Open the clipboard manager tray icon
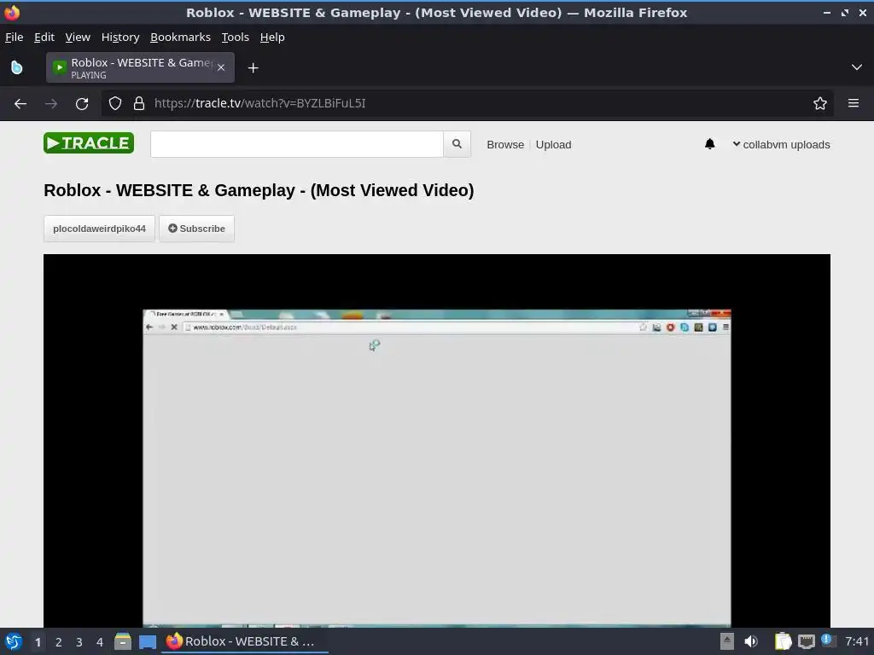This screenshot has width=874, height=655. point(783,641)
